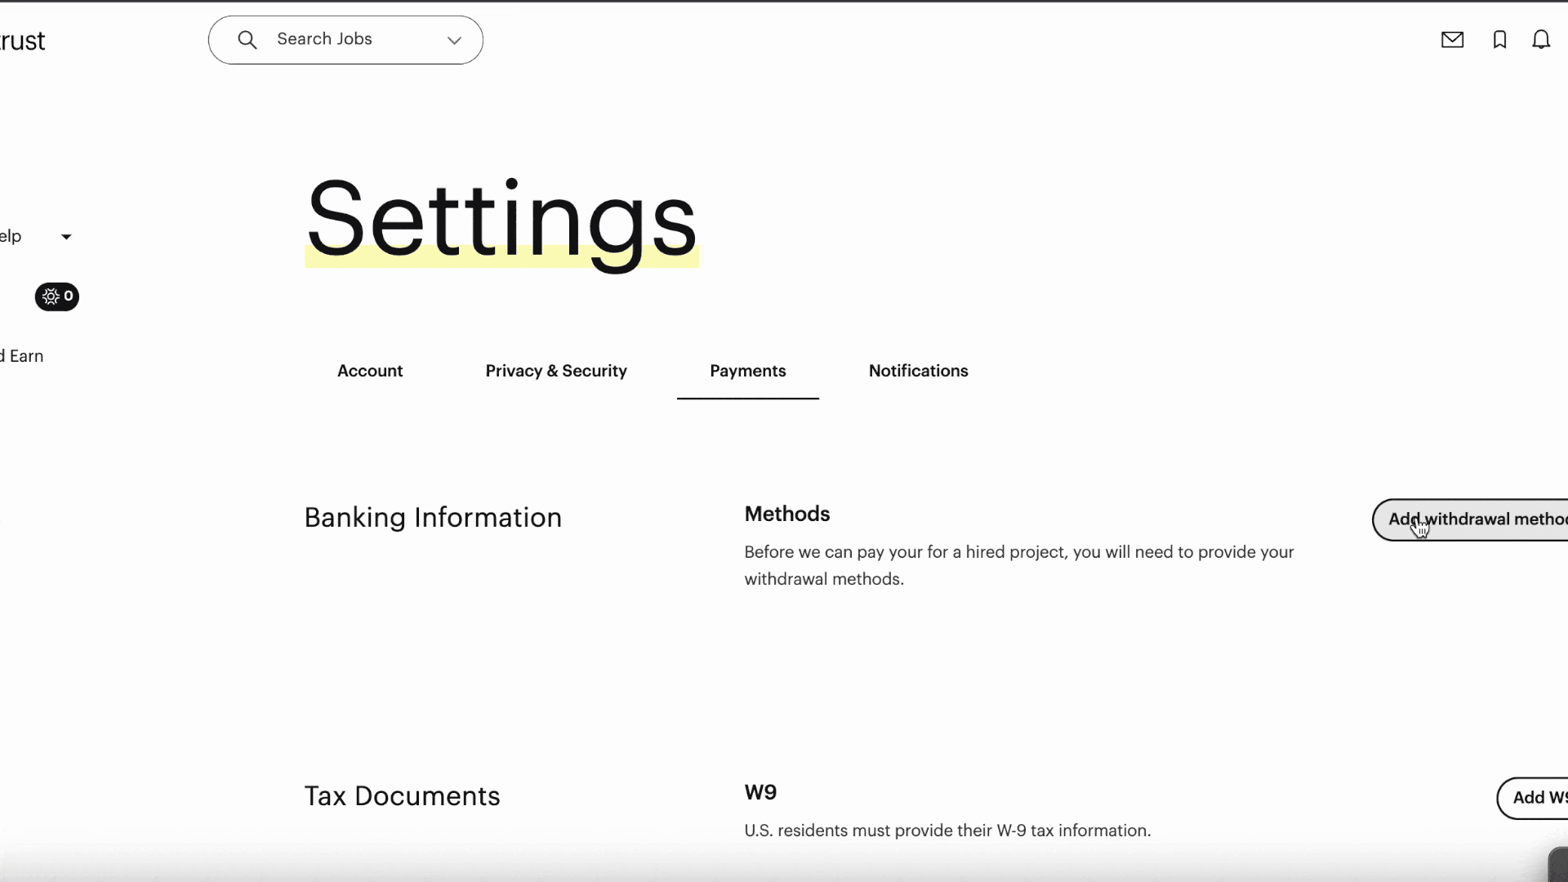This screenshot has width=1568, height=882.
Task: Click the mail/messages icon
Action: [x=1453, y=40]
